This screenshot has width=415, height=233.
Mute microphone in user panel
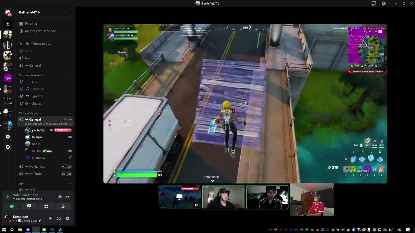tap(50, 218)
